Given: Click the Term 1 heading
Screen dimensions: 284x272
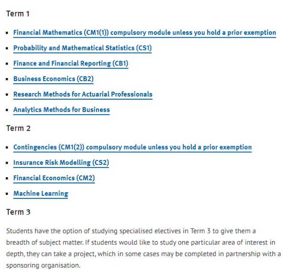Looking at the screenshot, I should tap(18, 14).
